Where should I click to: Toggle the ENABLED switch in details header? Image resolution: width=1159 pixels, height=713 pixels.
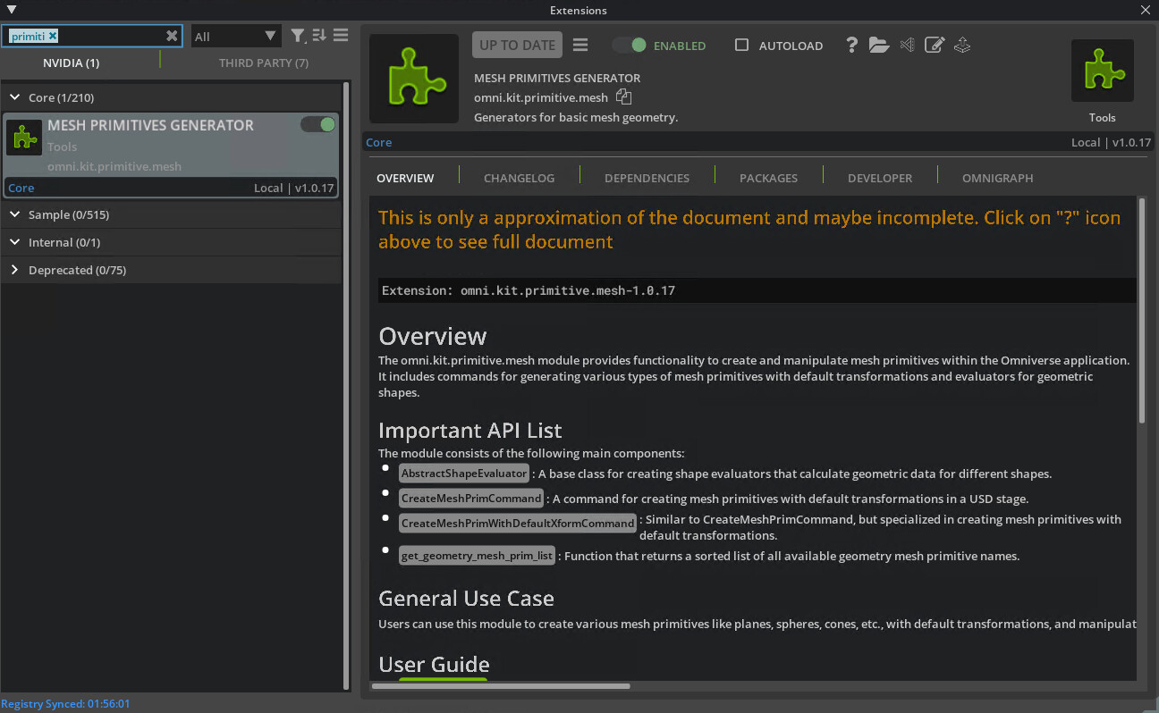click(630, 45)
